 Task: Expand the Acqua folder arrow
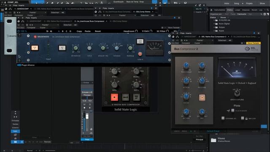tap(214, 27)
